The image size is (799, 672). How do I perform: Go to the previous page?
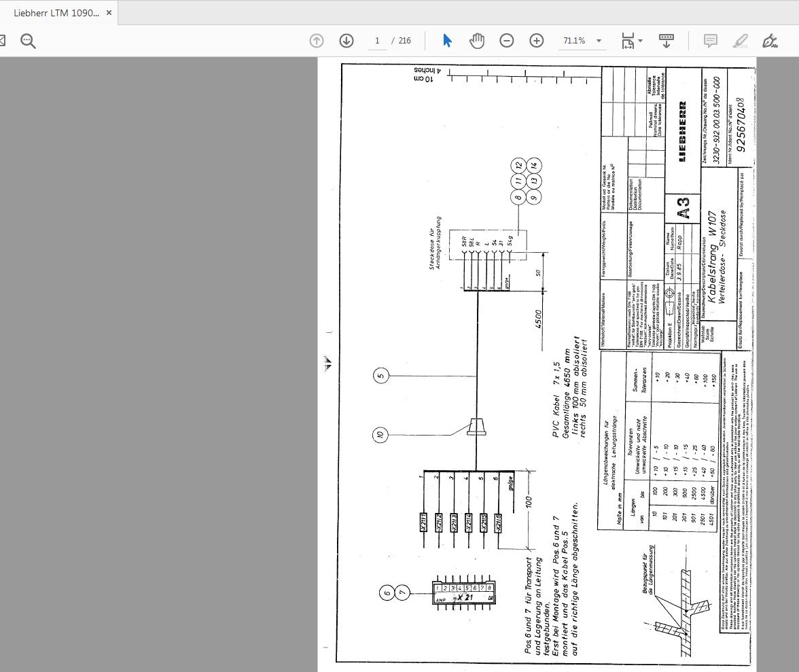click(x=317, y=41)
